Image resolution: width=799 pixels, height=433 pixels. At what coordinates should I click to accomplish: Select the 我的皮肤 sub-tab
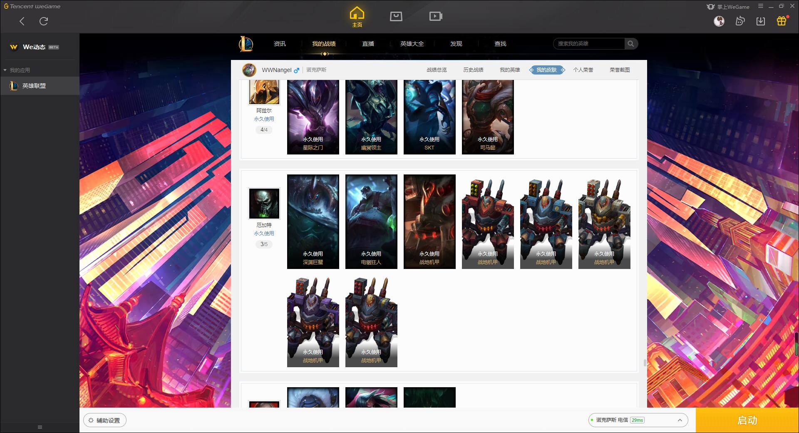click(547, 70)
